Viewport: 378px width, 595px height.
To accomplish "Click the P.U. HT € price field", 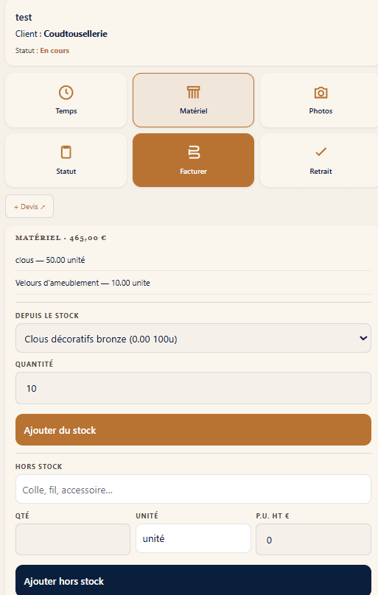I will [313, 539].
